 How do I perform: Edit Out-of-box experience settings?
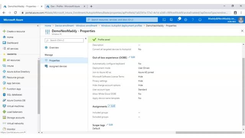132,57
